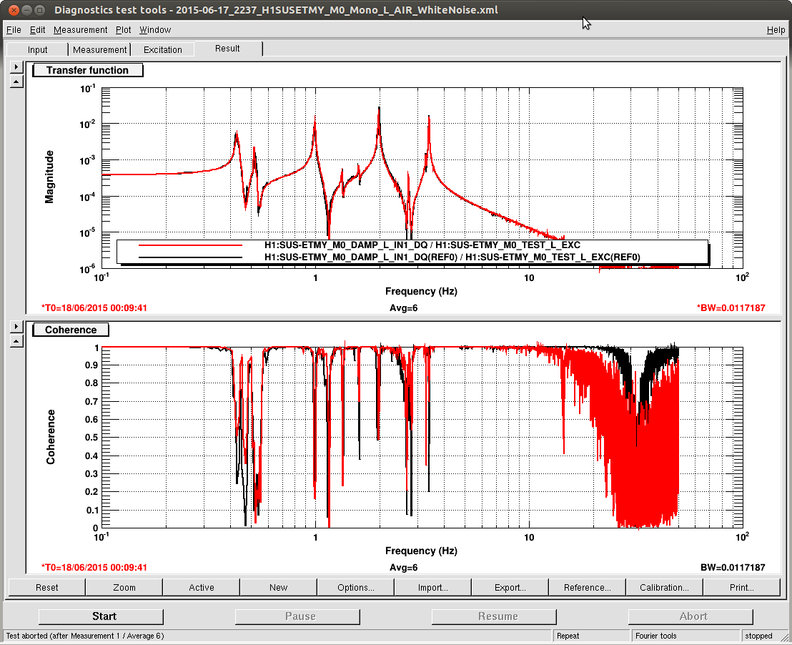Click the Zoom button
792x645 pixels.
[124, 587]
